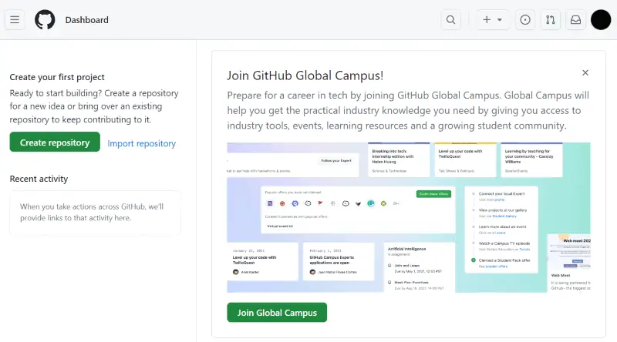
Task: Click the 'Create your first project' heading
Action: (57, 77)
